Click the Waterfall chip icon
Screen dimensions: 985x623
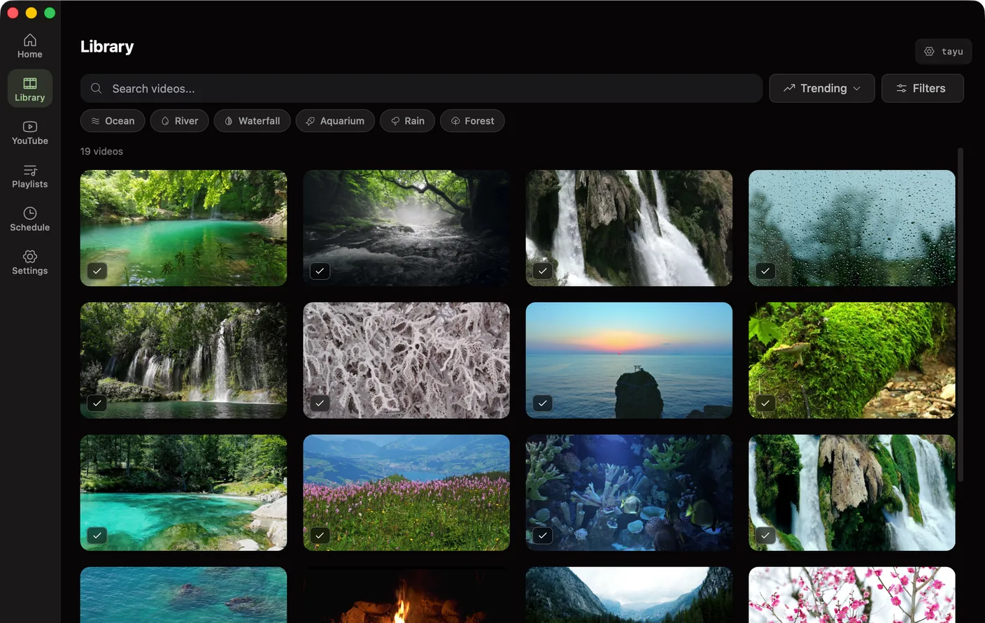[x=229, y=121]
